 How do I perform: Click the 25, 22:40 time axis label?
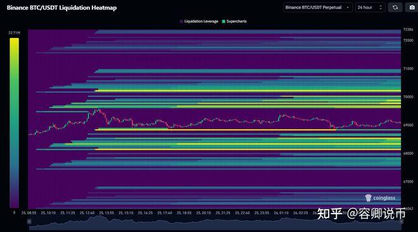243,213
